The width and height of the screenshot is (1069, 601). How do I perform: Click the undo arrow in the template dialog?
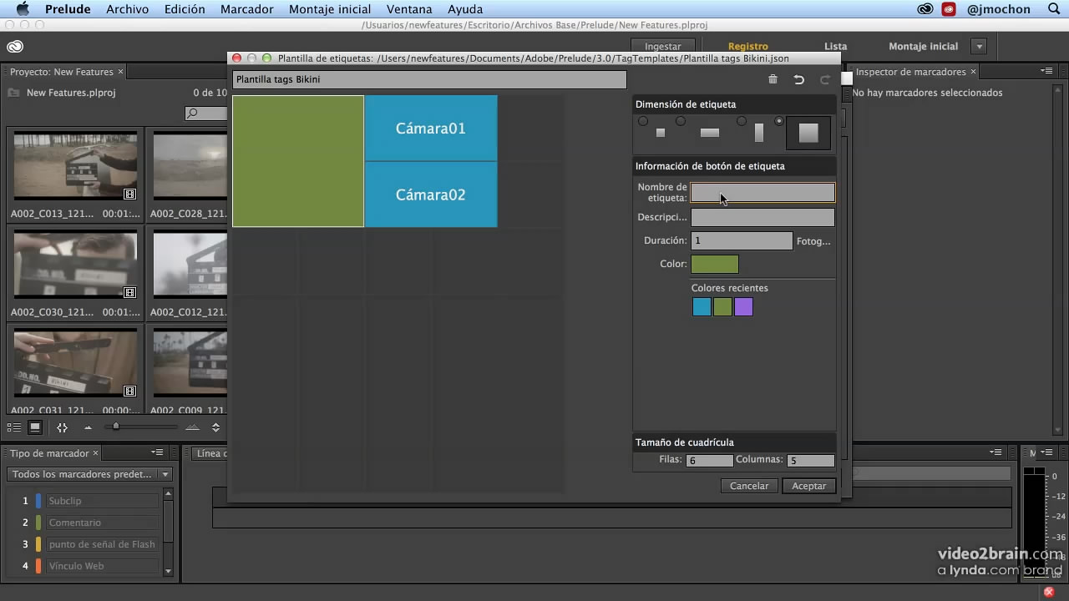click(x=799, y=79)
